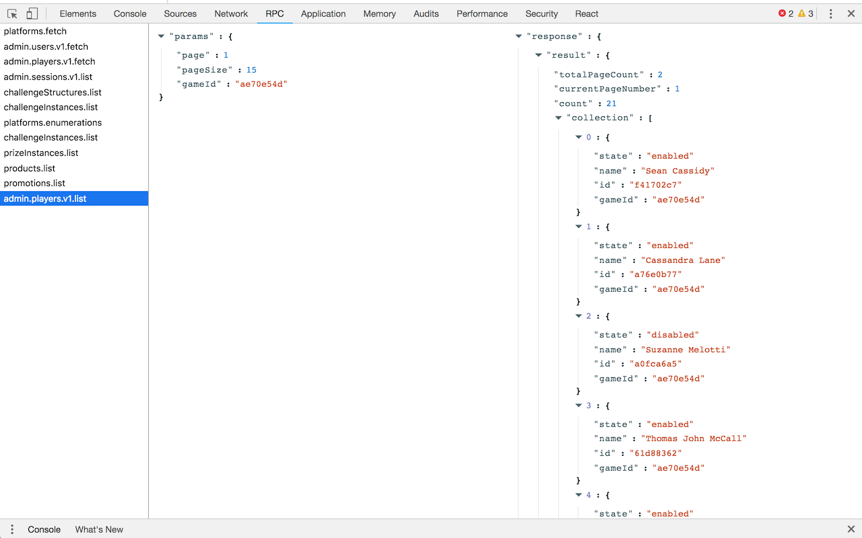Click the id value "61d88362"
The image size is (862, 538).
point(655,453)
